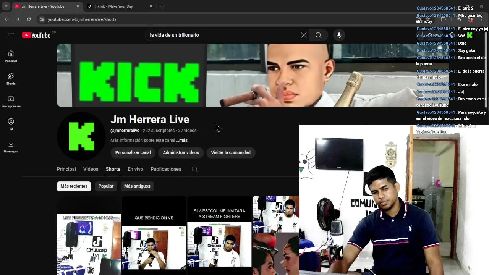
Task: Select the Shorts channel tab
Action: pos(113,169)
